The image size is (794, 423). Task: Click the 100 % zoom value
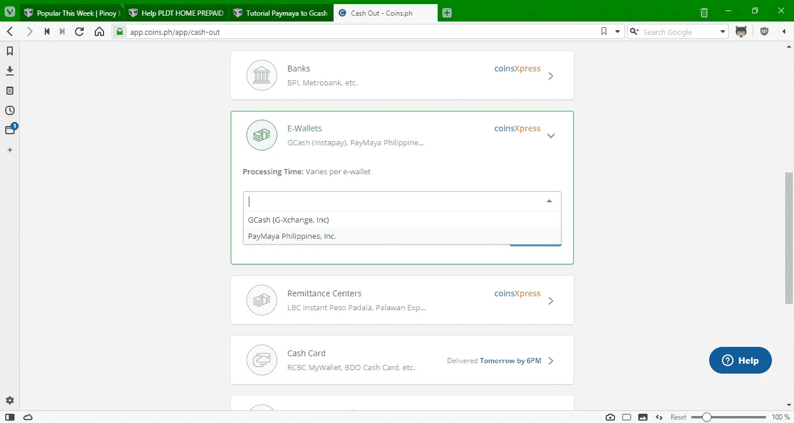780,417
